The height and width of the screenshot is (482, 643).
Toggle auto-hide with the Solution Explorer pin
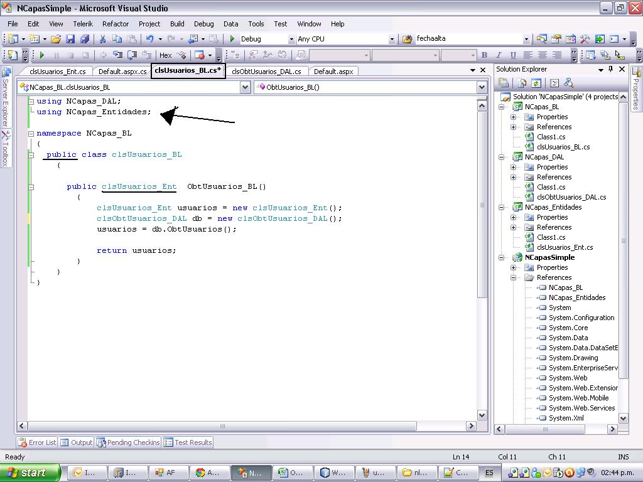point(611,69)
